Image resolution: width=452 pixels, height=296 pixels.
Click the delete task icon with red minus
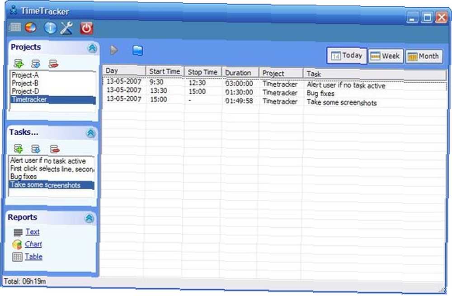[x=55, y=149]
